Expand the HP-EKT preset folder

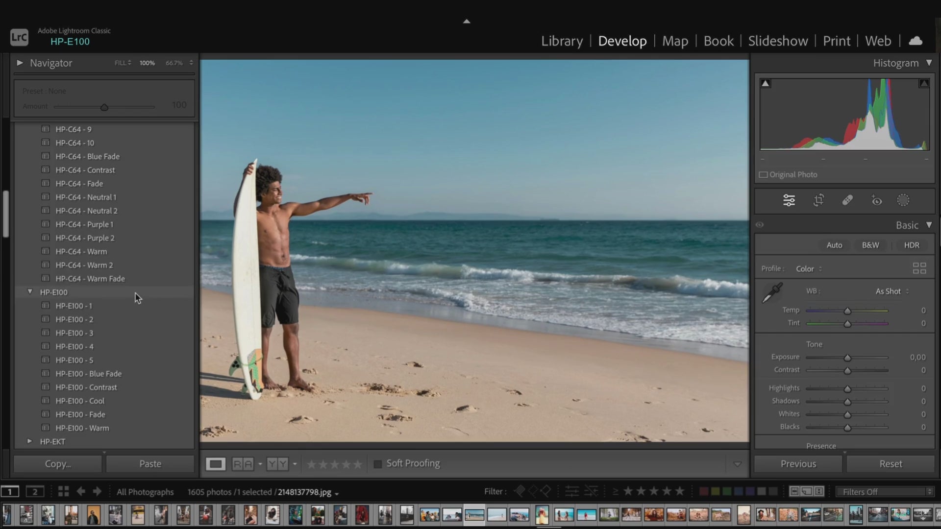(x=30, y=441)
